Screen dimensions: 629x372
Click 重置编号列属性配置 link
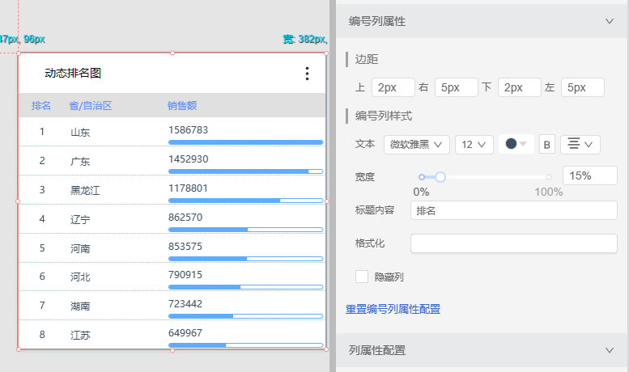pyautogui.click(x=393, y=309)
